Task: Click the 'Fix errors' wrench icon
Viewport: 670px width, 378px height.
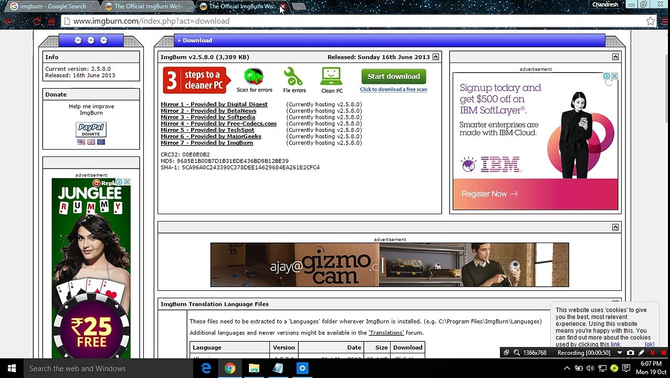Action: click(x=294, y=77)
